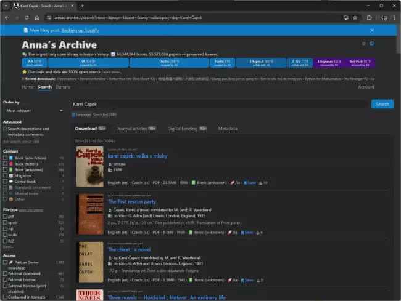Click the browser page reload icon
The height and width of the screenshot is (301, 401).
pos(27,17)
